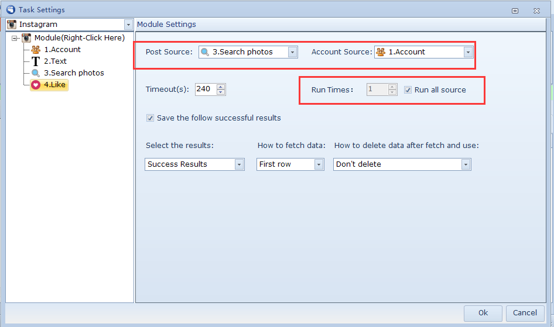
Task: Expand the Success Results dropdown
Action: (x=239, y=164)
